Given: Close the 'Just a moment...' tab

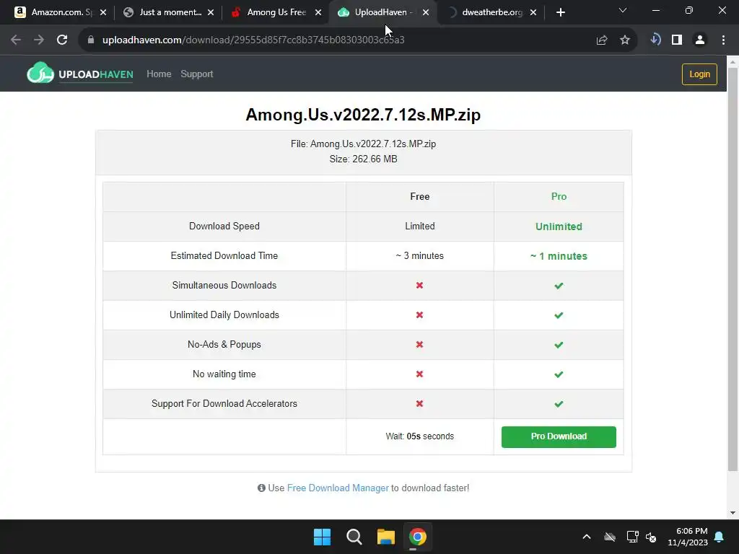Looking at the screenshot, I should pos(211,13).
